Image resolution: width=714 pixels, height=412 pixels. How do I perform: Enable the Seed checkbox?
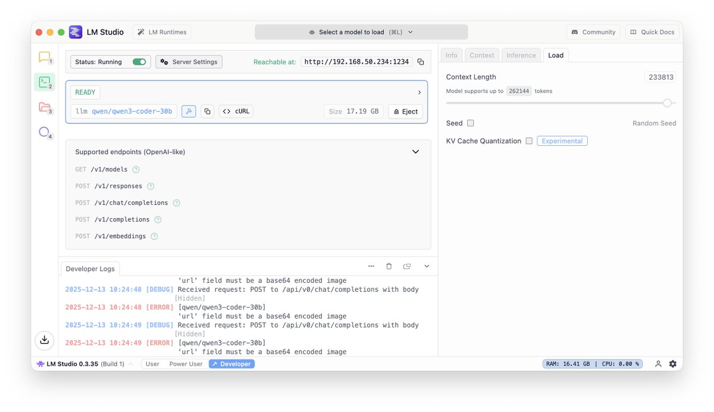click(x=471, y=123)
